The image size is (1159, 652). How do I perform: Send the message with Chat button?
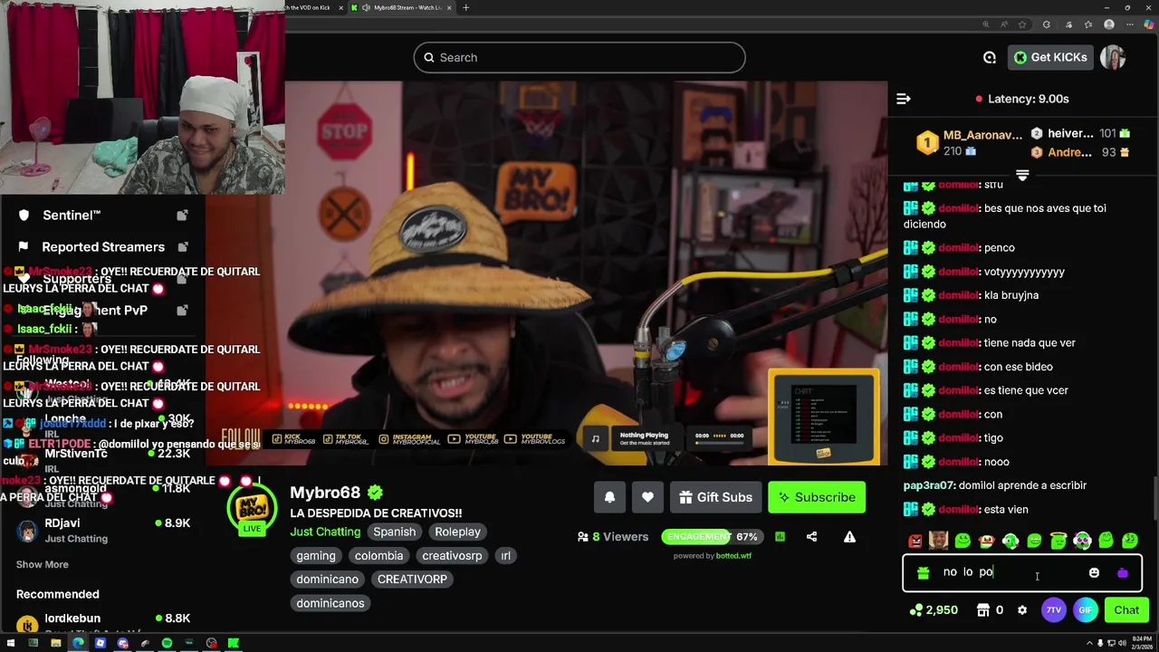1126,610
